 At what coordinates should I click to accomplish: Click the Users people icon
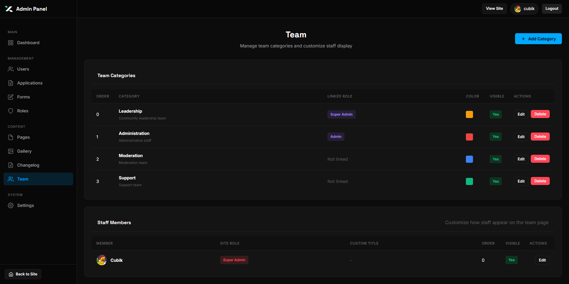point(11,69)
